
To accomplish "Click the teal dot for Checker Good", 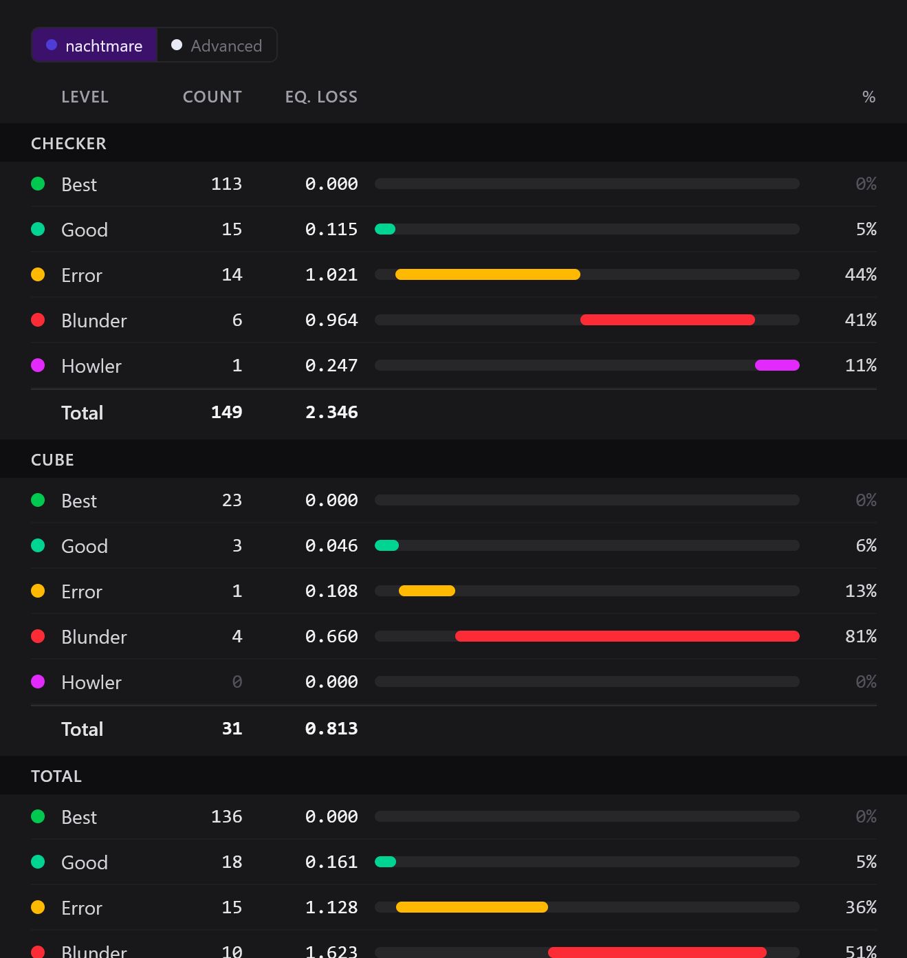I will [38, 229].
